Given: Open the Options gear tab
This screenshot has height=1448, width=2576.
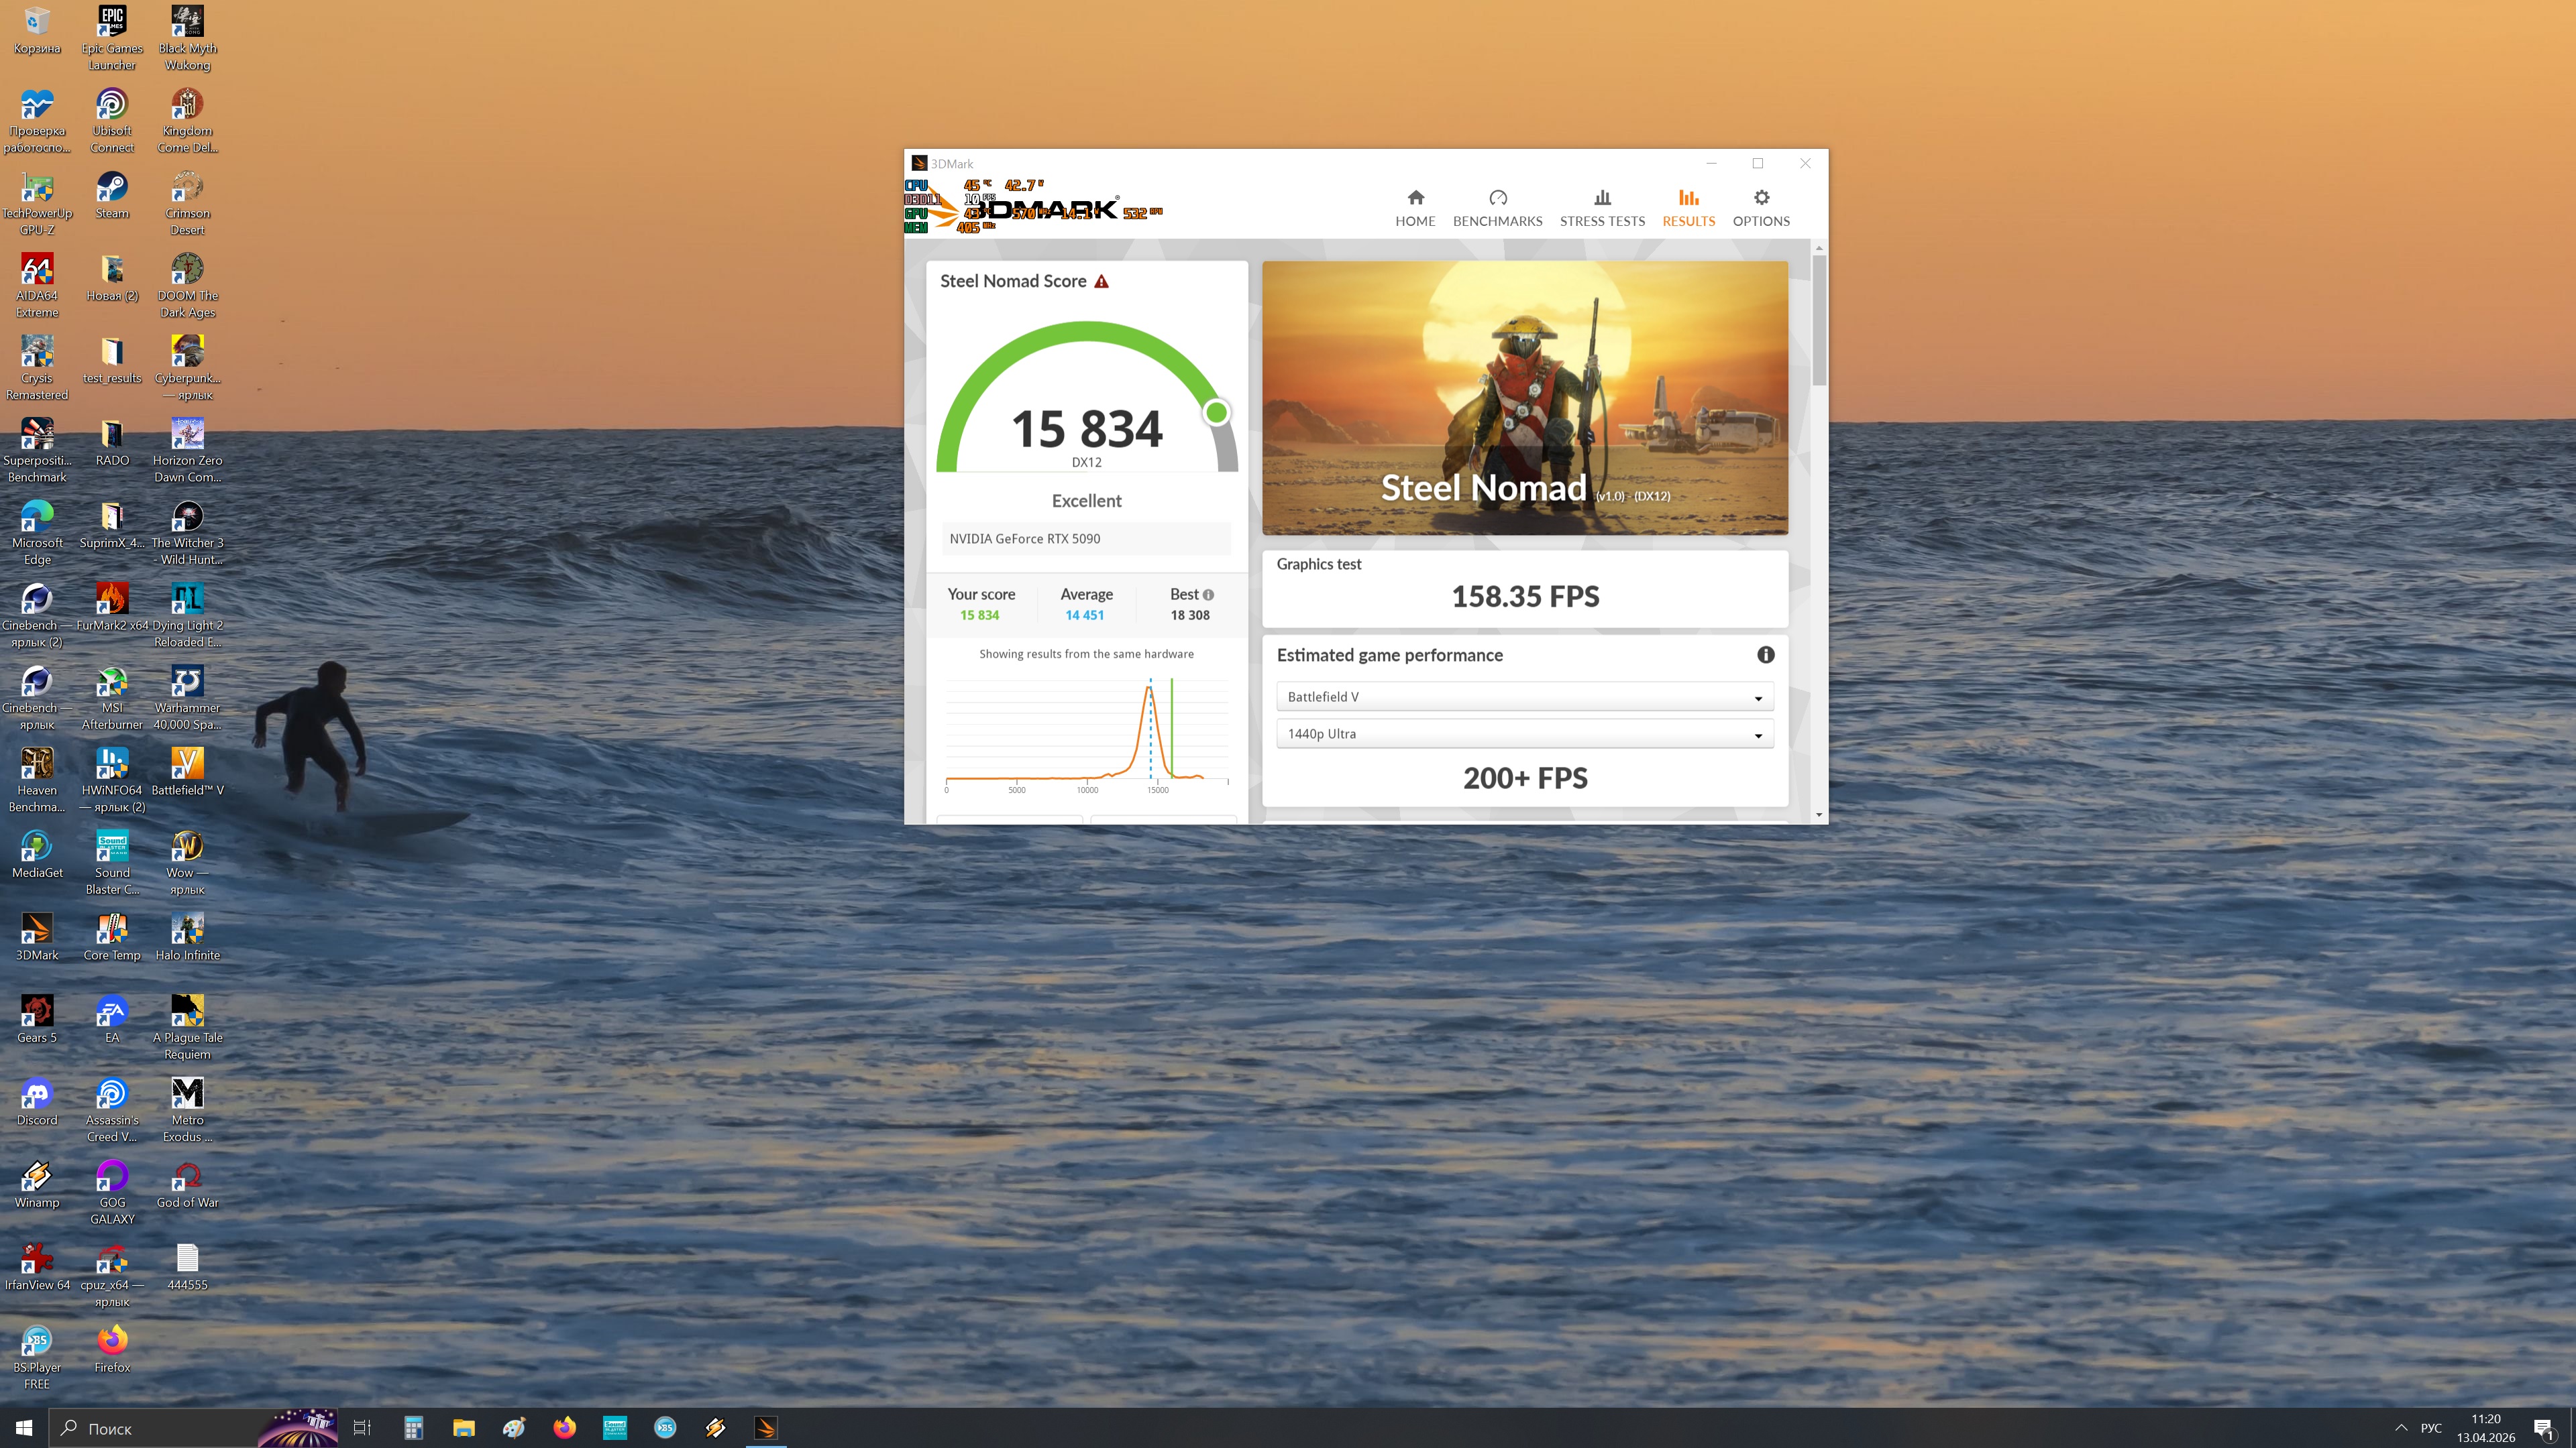Looking at the screenshot, I should point(1760,207).
